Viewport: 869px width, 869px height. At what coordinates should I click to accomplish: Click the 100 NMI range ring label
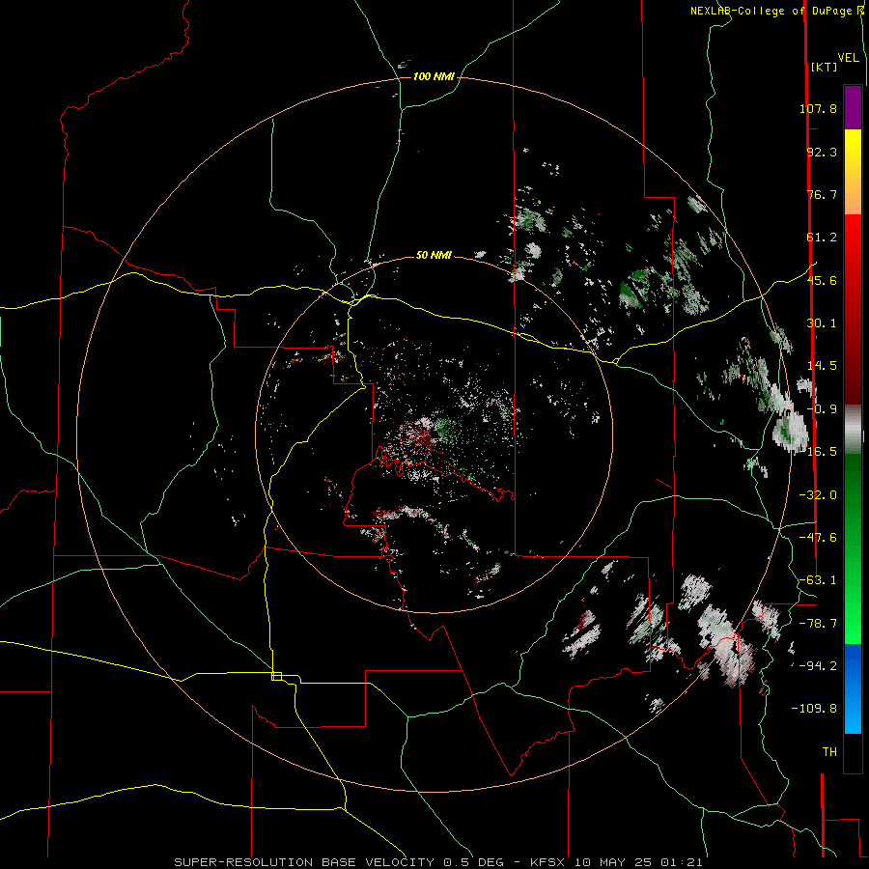click(x=434, y=76)
